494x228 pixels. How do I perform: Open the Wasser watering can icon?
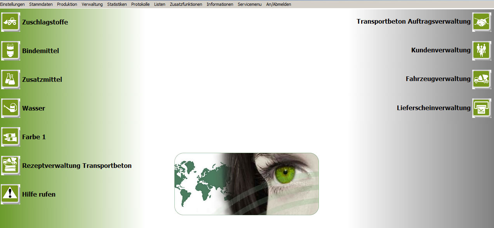click(10, 108)
